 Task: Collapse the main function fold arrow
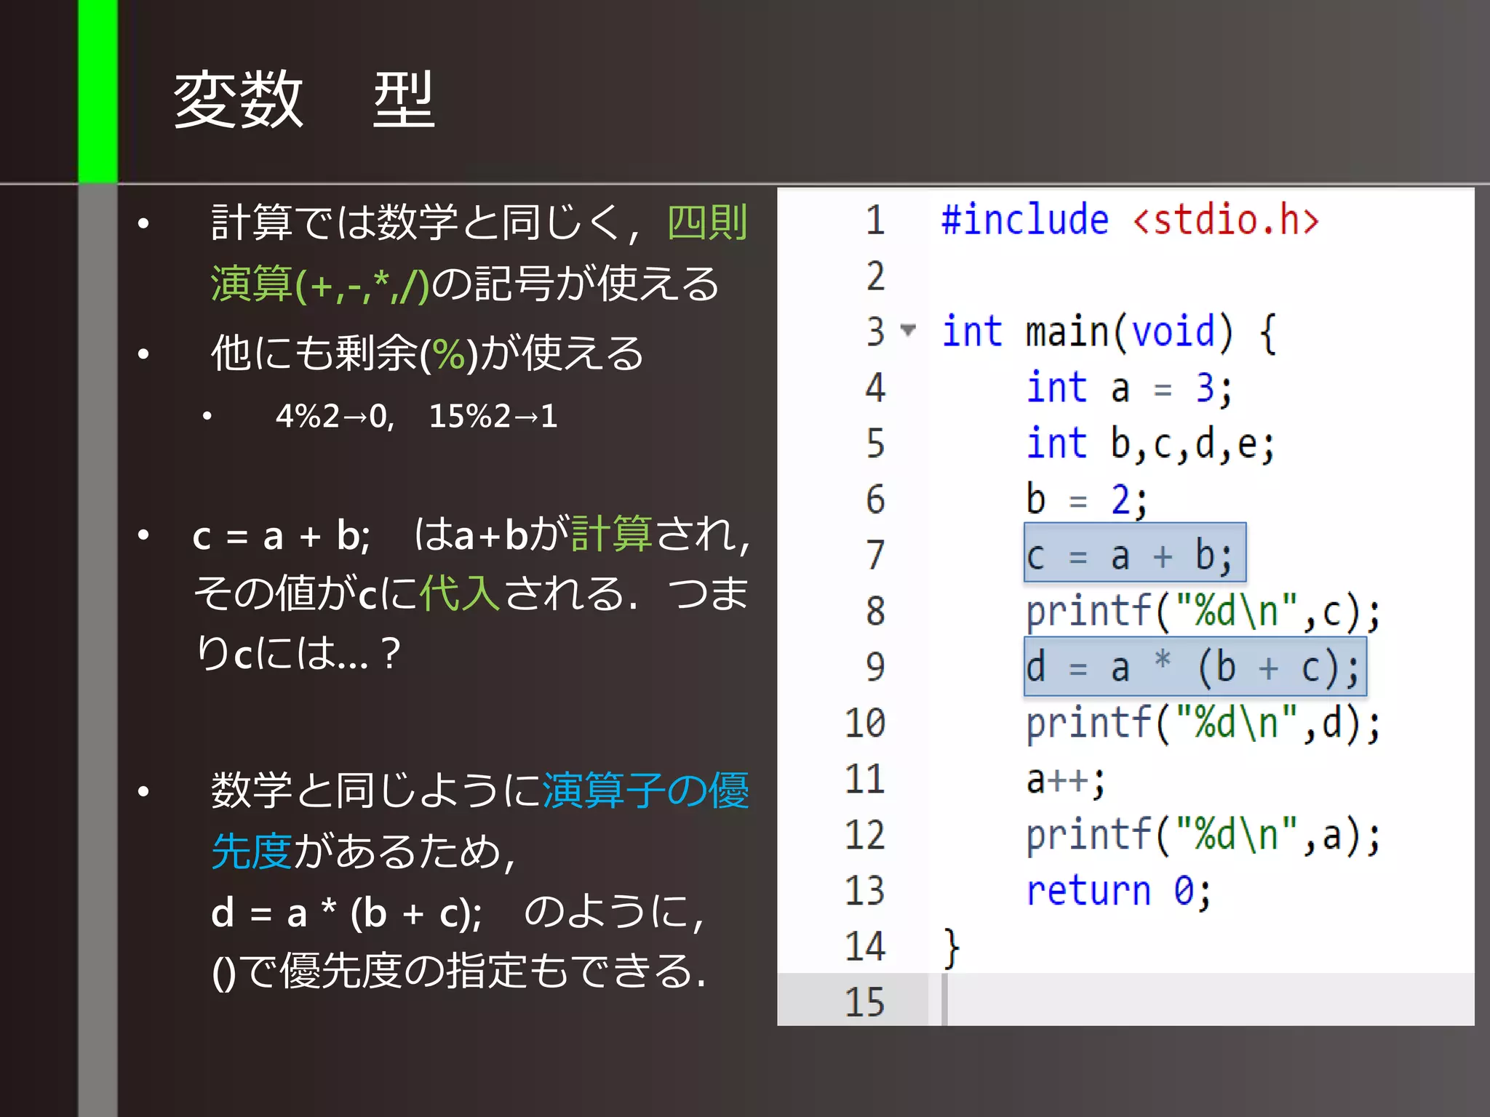pyautogui.click(x=907, y=330)
